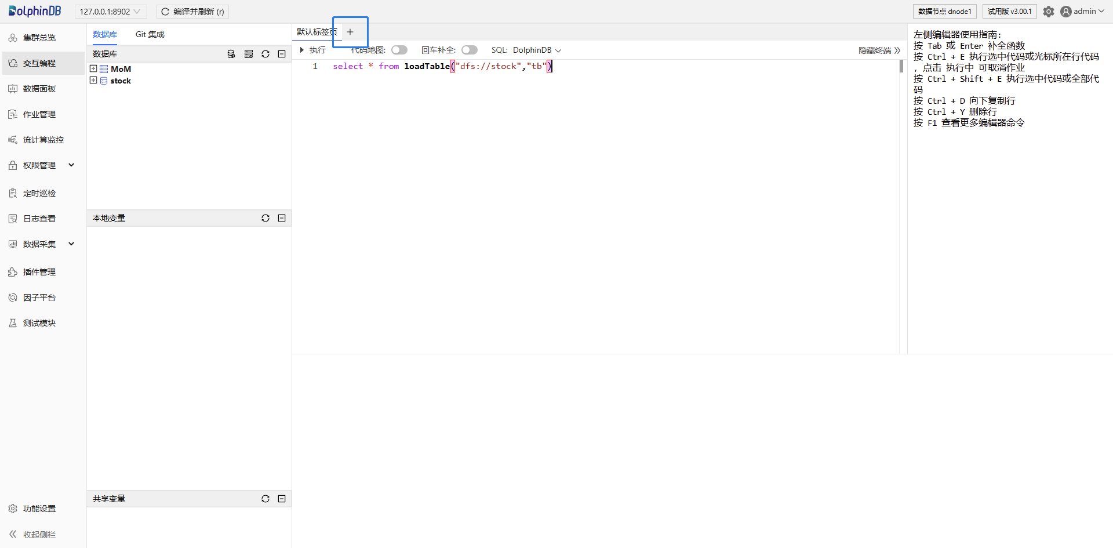This screenshot has height=548, width=1113.
Task: Add a new editor tab
Action: click(350, 32)
